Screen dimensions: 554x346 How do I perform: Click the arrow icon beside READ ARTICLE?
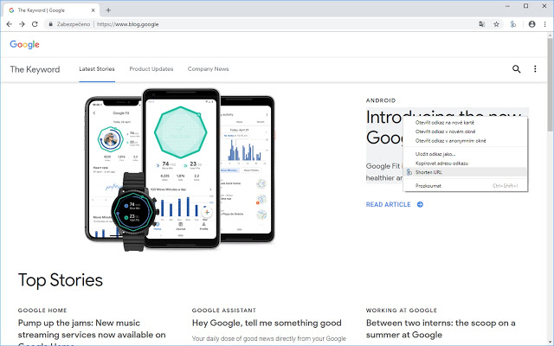(420, 204)
